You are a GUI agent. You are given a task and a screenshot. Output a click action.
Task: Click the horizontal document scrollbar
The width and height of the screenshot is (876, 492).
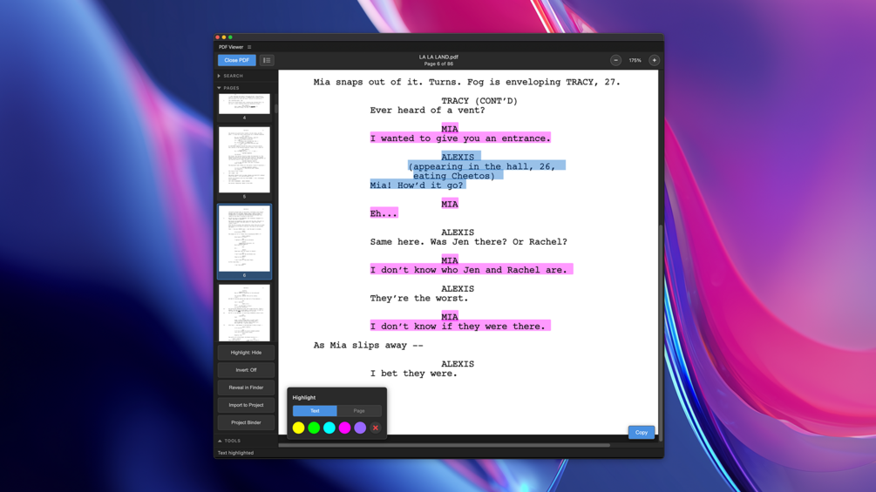pyautogui.click(x=445, y=445)
